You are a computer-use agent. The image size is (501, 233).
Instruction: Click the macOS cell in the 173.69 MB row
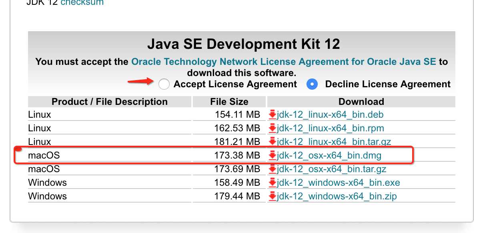(x=110, y=169)
